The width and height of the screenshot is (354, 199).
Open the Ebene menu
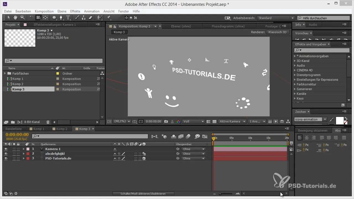coord(62,11)
